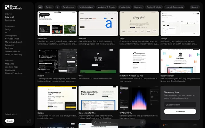Click the Meshfont title text
The height and width of the screenshot is (128, 205).
point(82,38)
